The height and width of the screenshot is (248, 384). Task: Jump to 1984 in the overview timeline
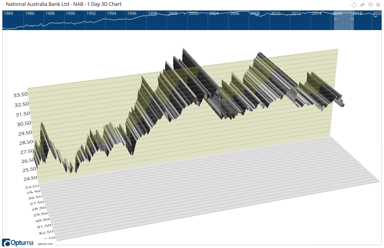click(8, 13)
